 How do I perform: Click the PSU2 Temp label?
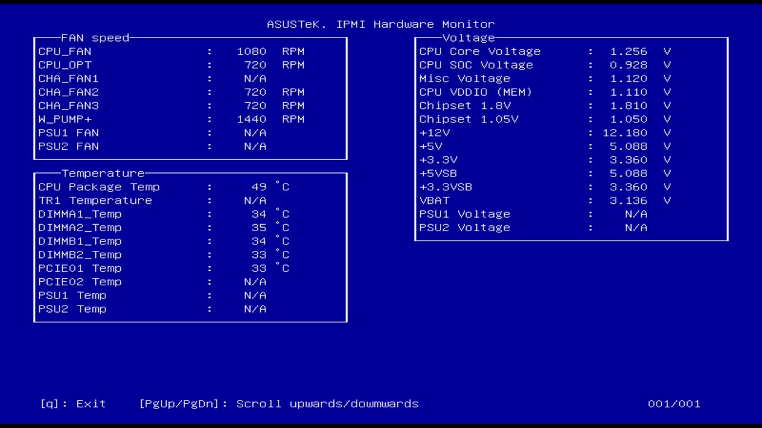tap(73, 310)
